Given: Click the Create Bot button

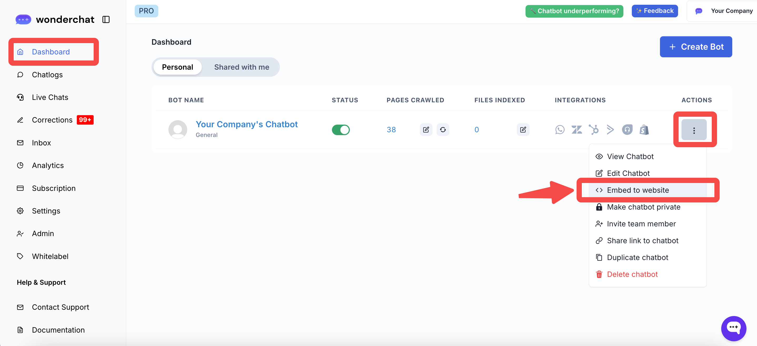Looking at the screenshot, I should (695, 47).
